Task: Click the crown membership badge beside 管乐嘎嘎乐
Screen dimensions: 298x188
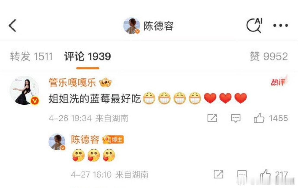Action: click(x=105, y=83)
